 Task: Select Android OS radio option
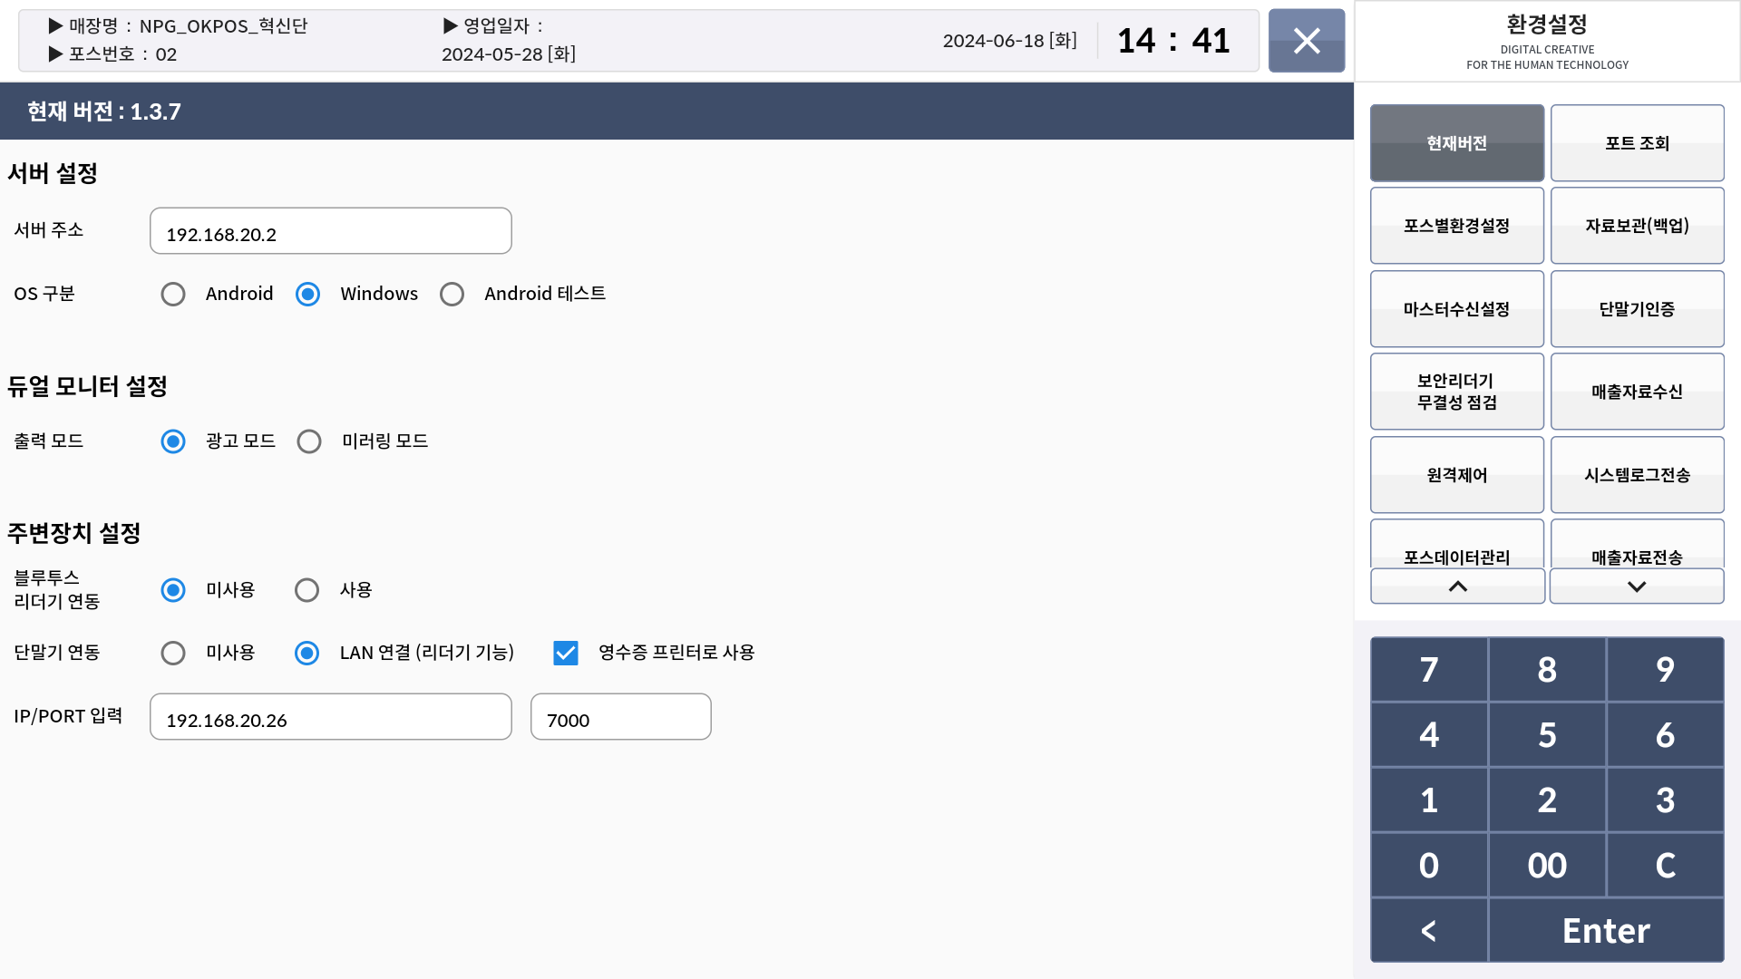coord(173,295)
